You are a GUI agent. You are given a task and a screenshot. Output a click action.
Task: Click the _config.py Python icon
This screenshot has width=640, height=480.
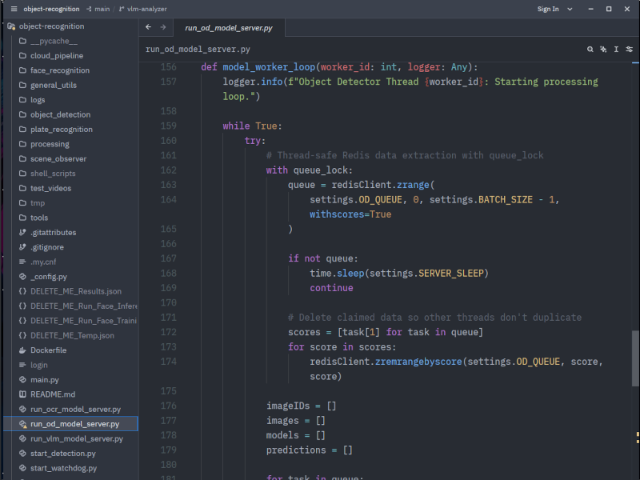click(x=23, y=276)
